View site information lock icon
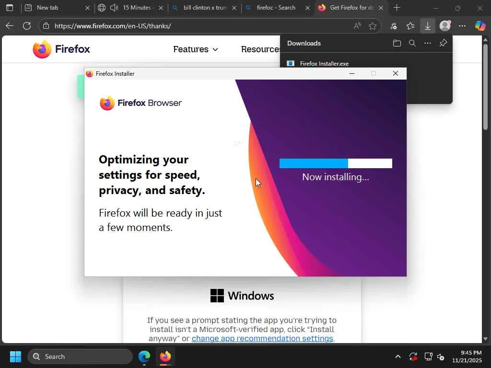Screen dimensions: 491x368 point(46,26)
